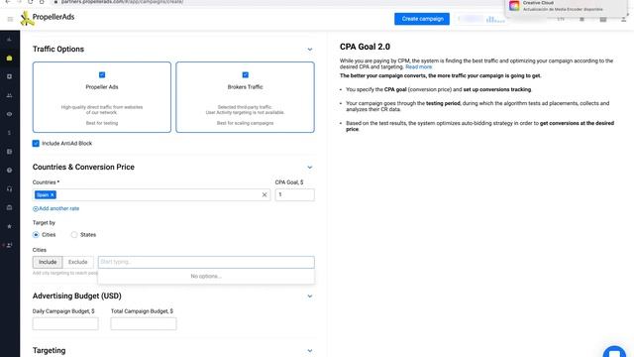Click the question-mark help icon in sidebar

pyautogui.click(x=9, y=170)
